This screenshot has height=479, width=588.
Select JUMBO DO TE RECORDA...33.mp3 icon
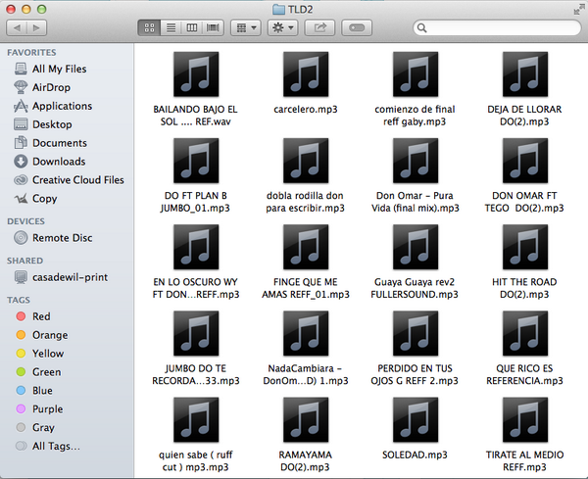click(196, 334)
